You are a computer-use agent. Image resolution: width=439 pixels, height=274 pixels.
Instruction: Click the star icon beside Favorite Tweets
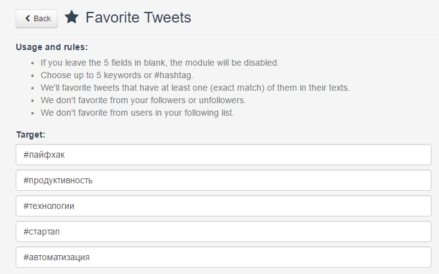[72, 18]
